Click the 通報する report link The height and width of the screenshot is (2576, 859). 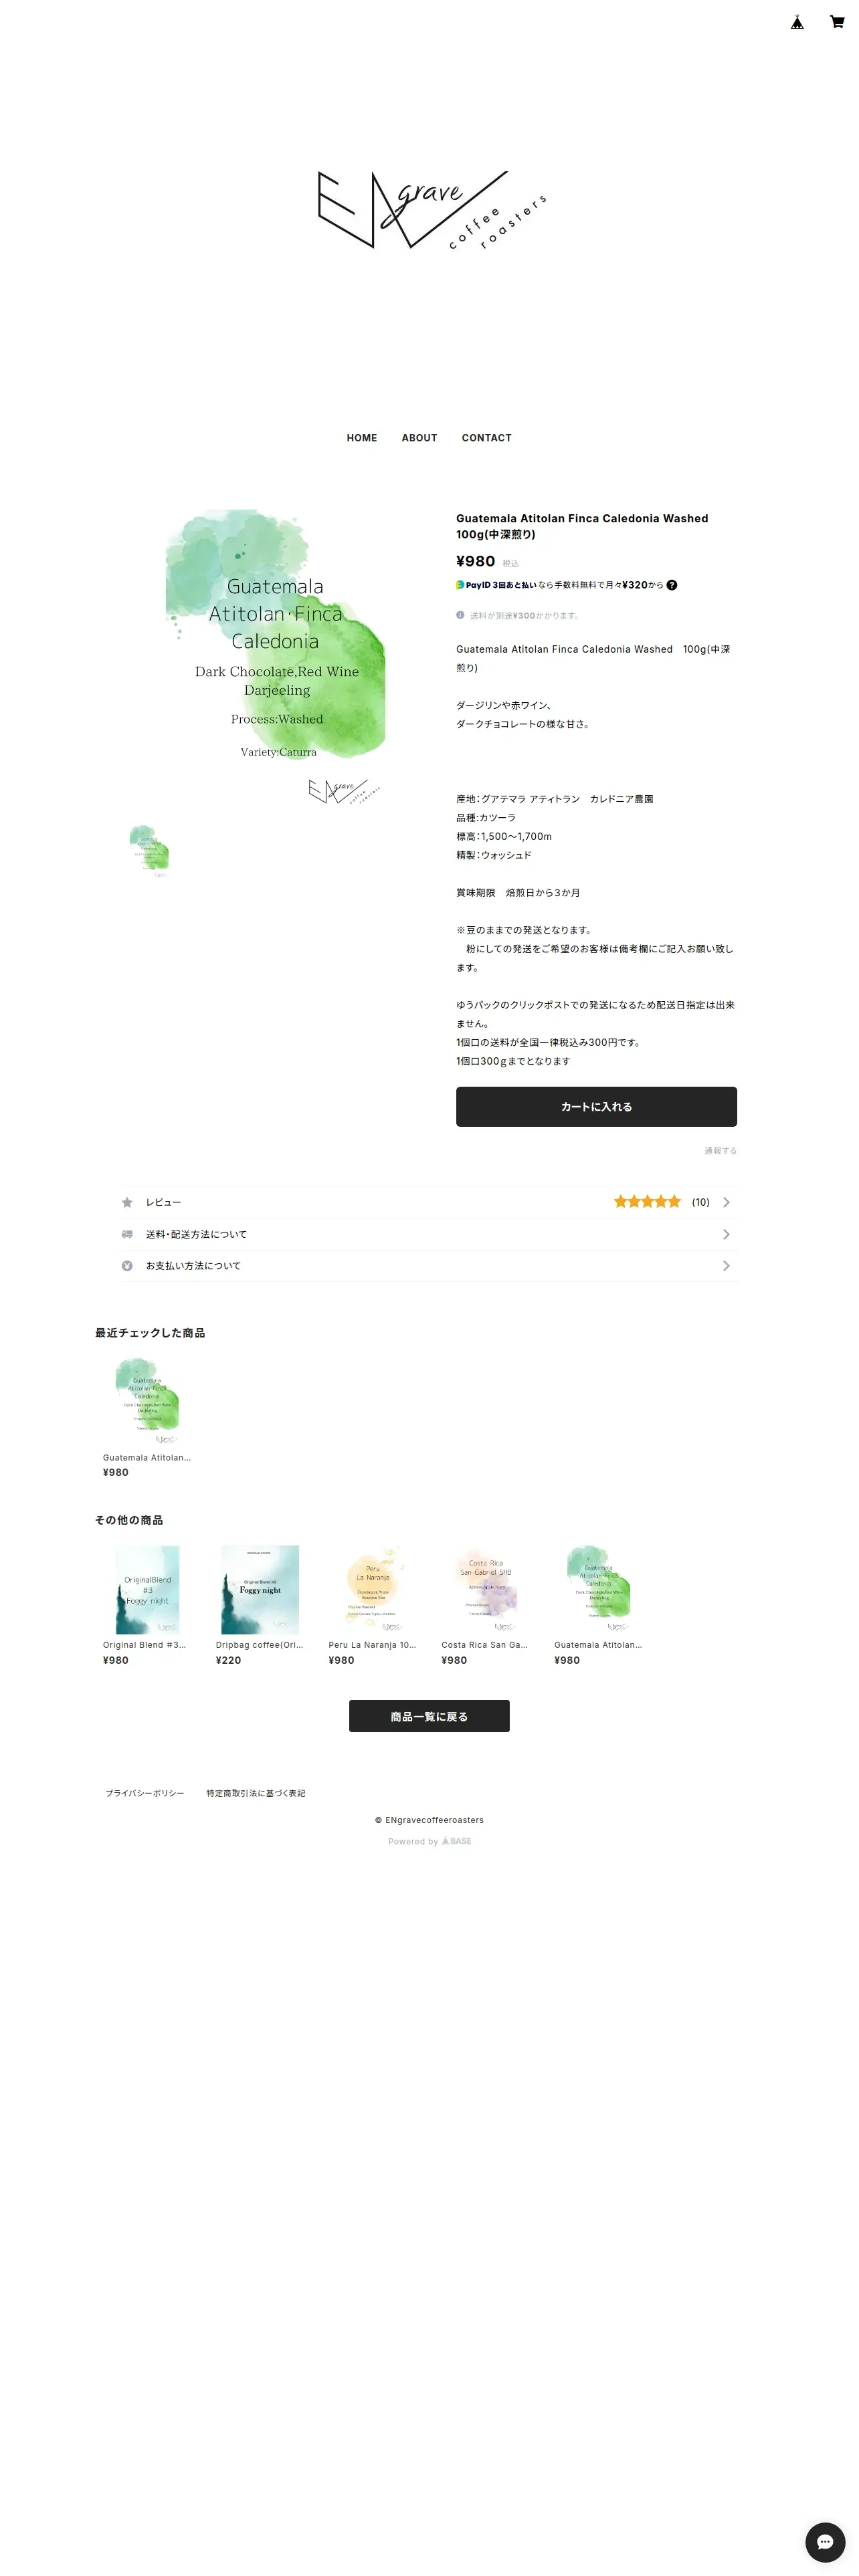point(720,1151)
